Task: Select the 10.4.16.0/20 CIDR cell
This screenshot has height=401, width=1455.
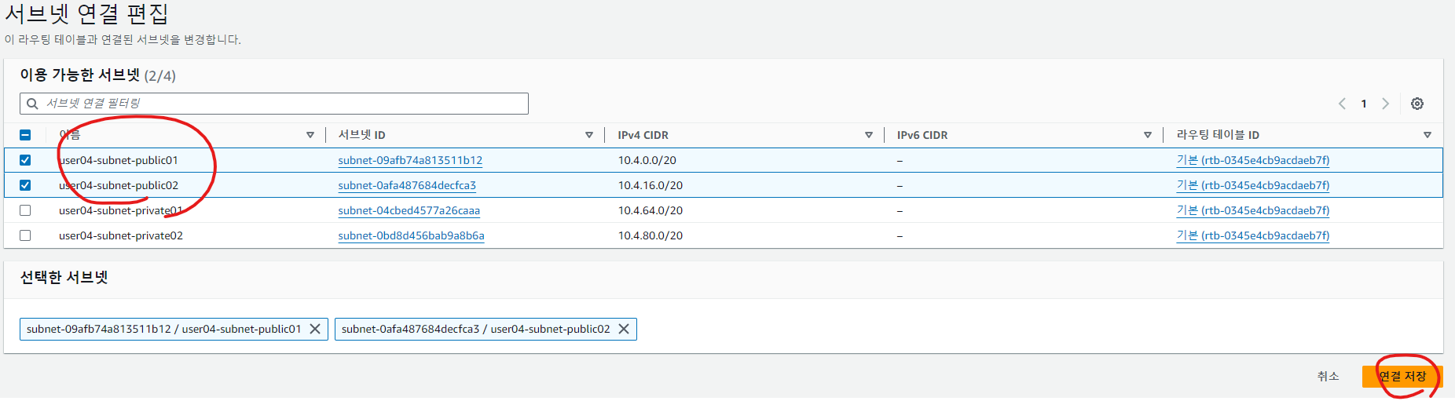Action: pyautogui.click(x=650, y=185)
